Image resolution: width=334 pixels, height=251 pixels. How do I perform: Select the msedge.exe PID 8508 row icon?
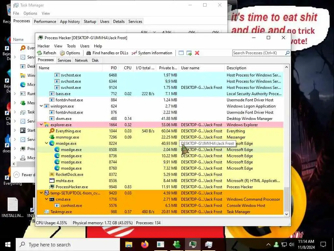tap(57, 149)
